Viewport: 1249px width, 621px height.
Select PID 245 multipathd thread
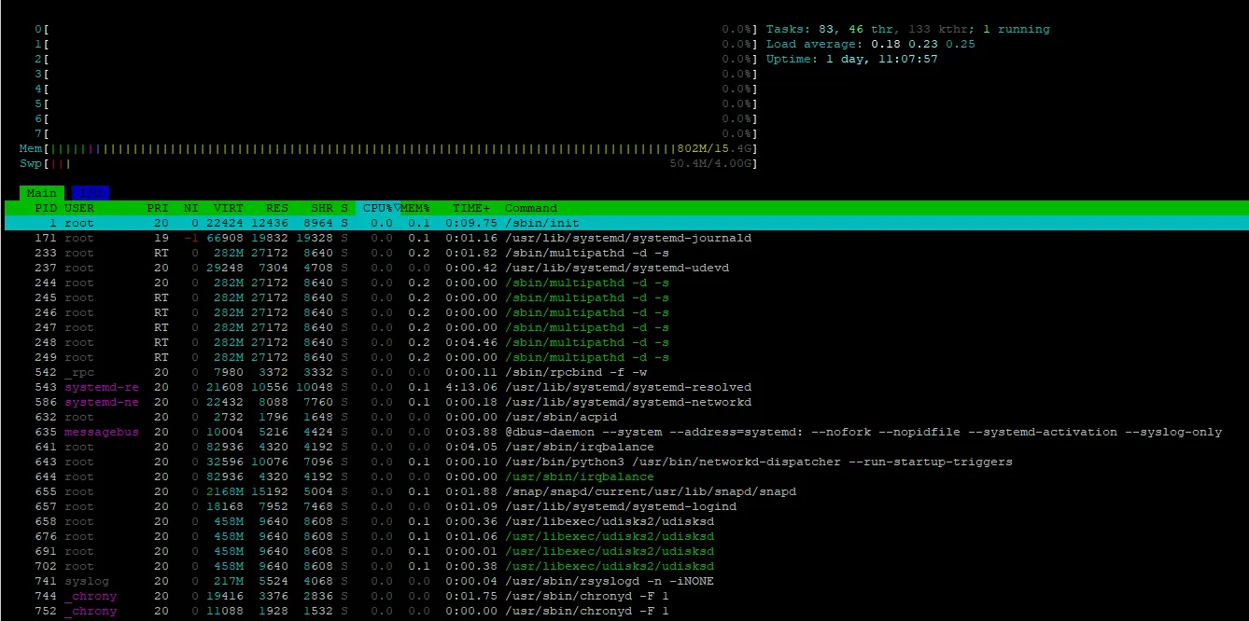click(624, 297)
